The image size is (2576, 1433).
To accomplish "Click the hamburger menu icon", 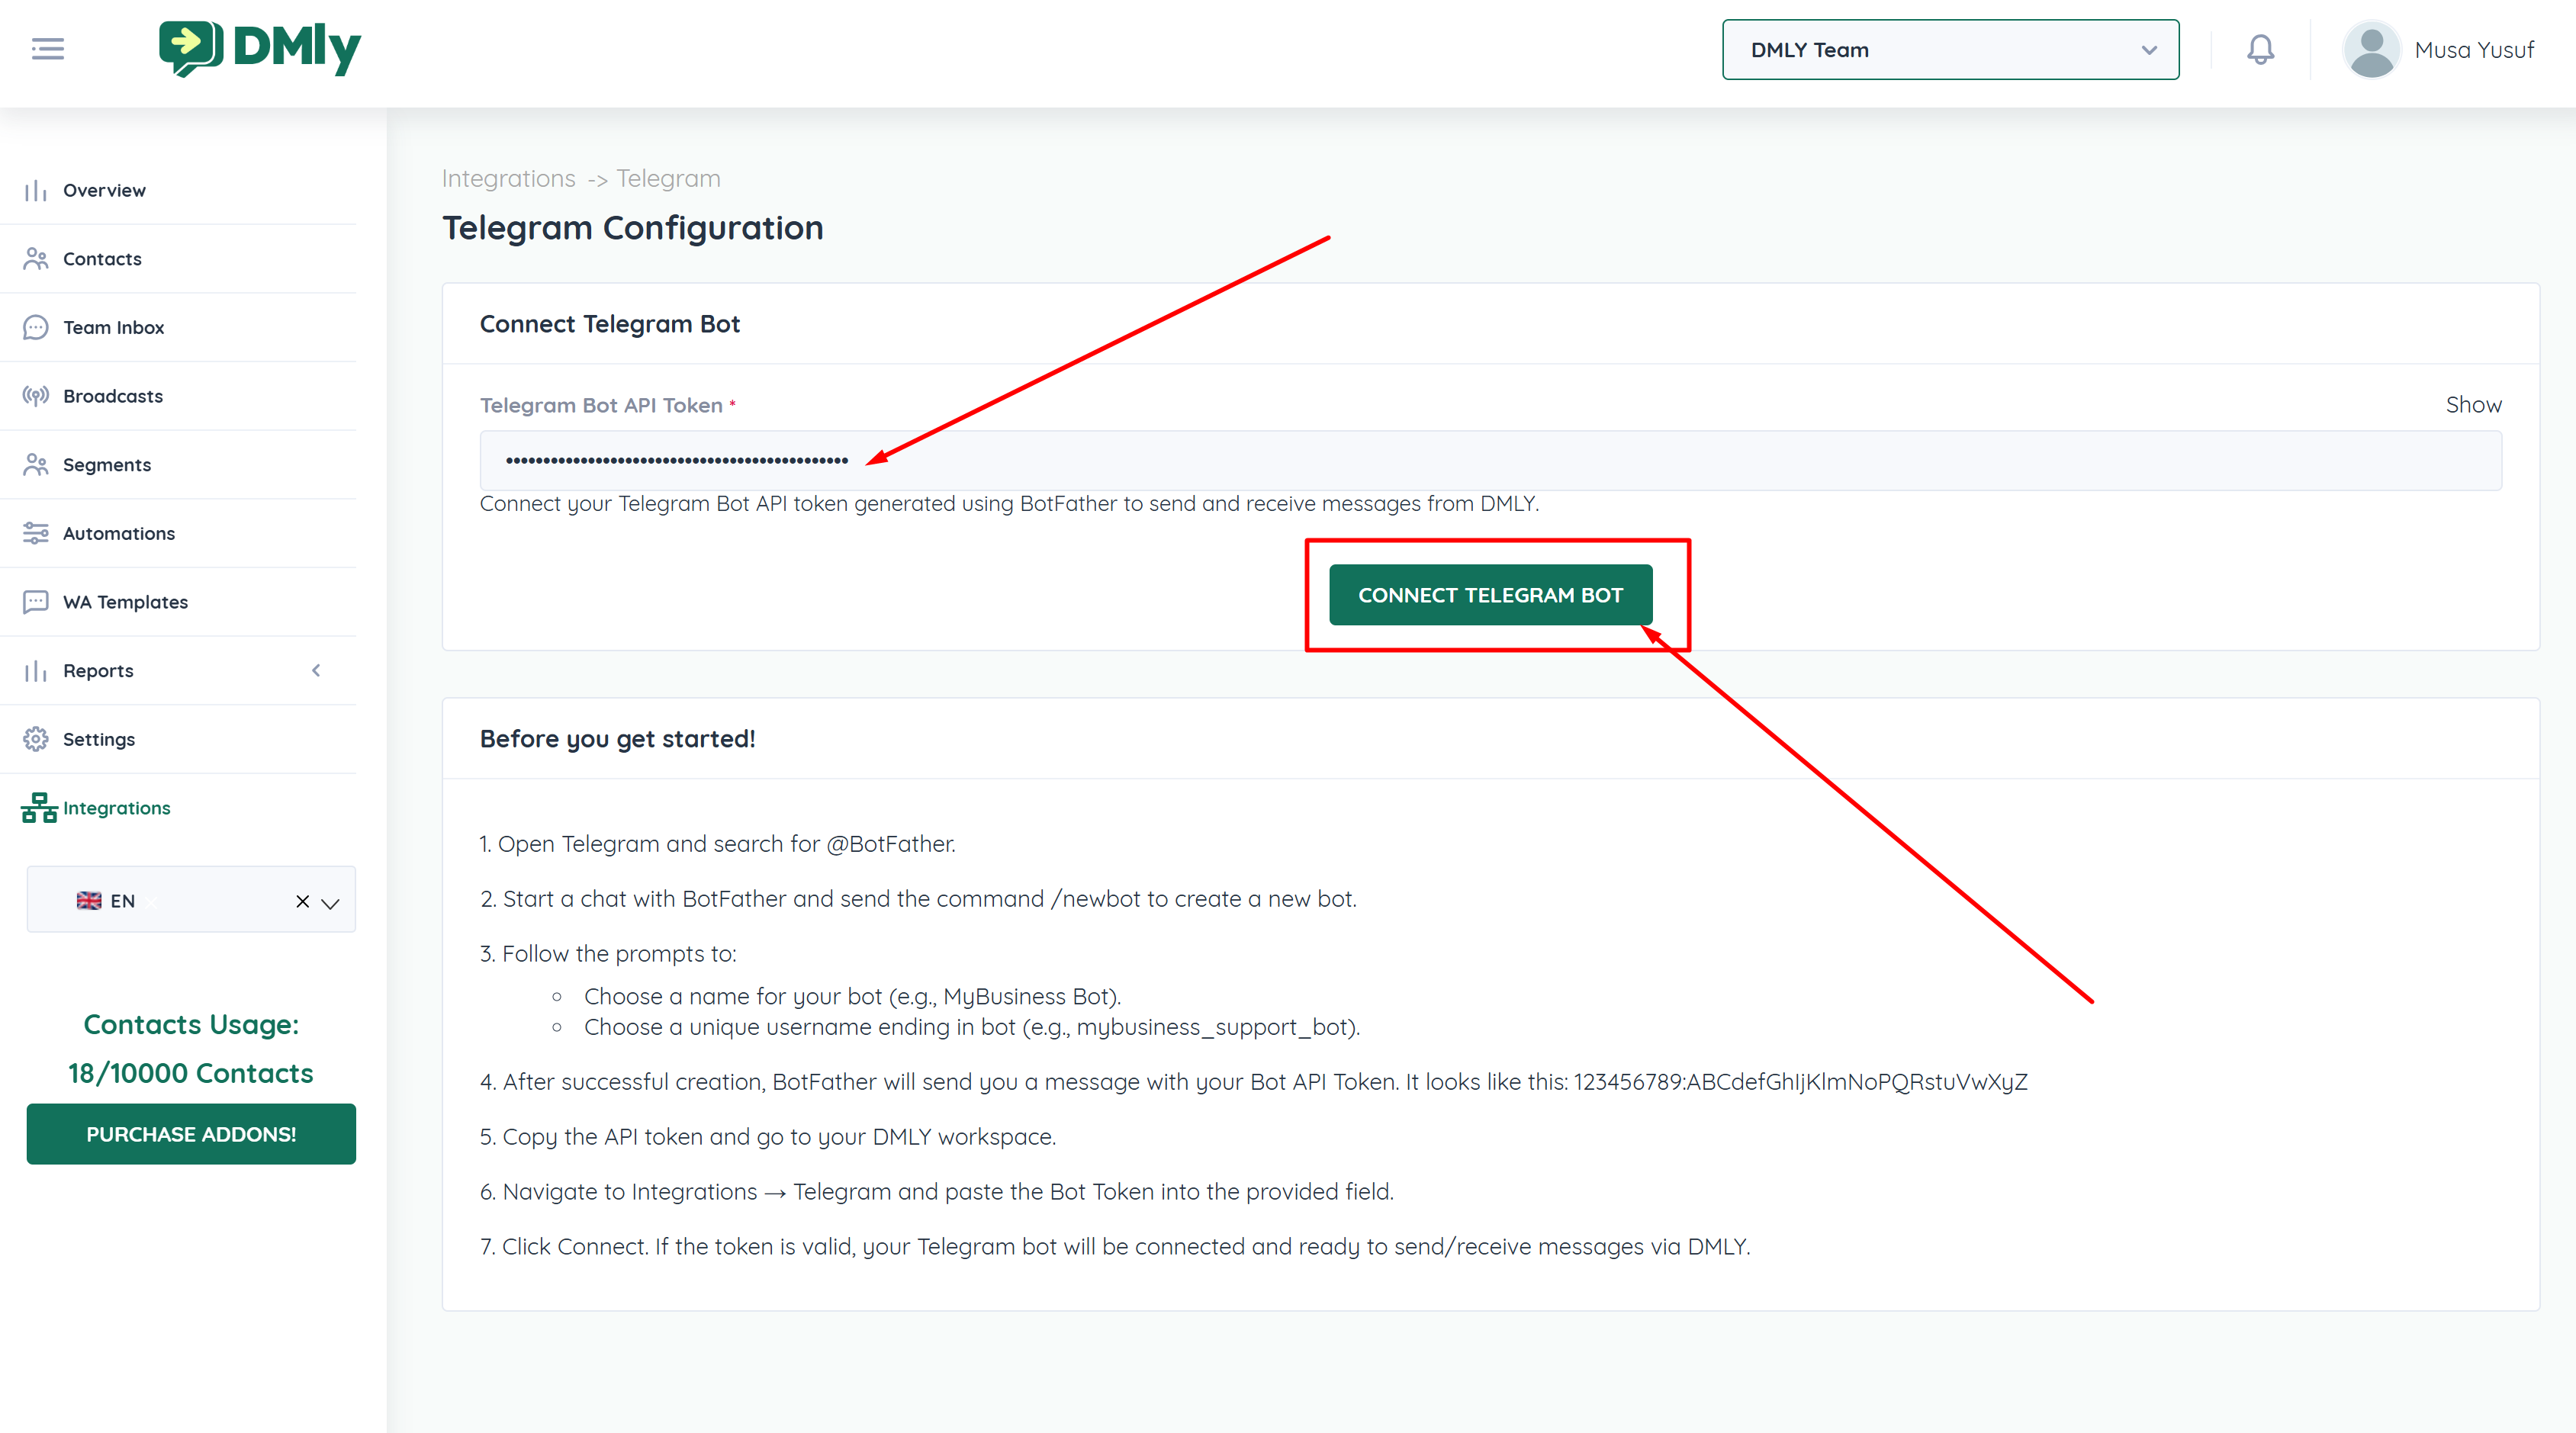I will [47, 49].
